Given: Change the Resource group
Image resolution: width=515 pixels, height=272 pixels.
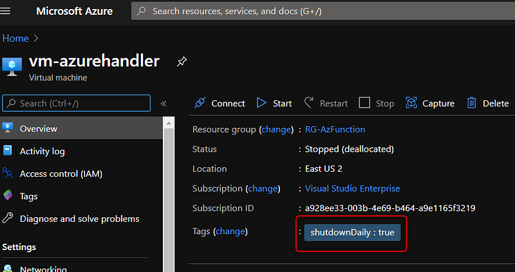Looking at the screenshot, I should click(276, 129).
